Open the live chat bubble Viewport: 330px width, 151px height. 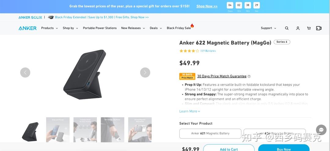click(x=321, y=130)
